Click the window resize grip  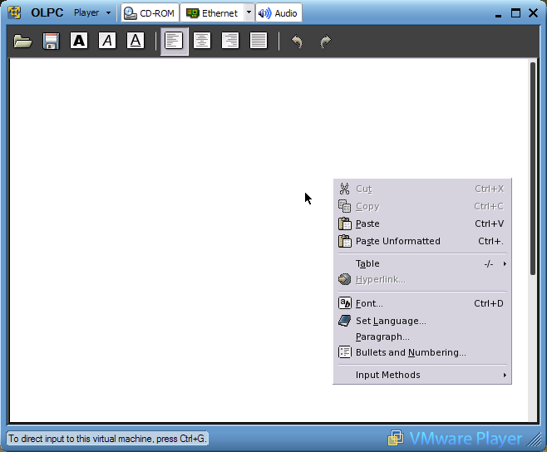point(534,440)
